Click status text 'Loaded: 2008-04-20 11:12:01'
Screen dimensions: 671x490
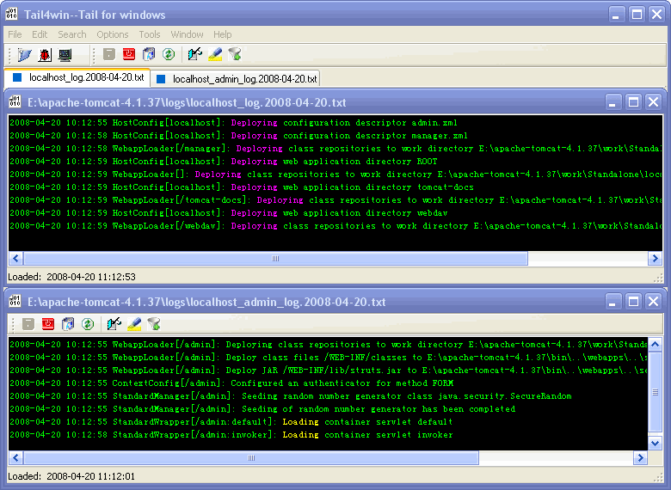pyautogui.click(x=71, y=476)
